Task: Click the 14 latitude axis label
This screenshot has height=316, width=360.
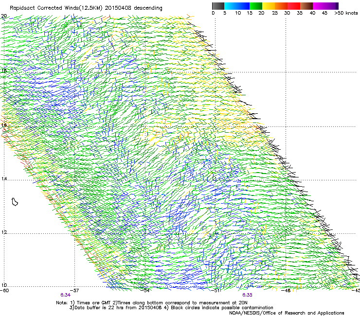Action: tap(4, 178)
